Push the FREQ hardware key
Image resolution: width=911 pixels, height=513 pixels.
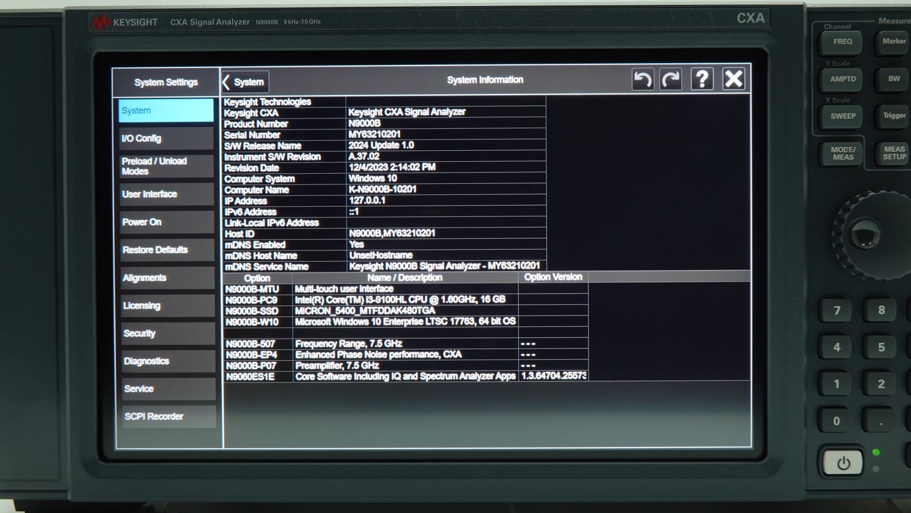pyautogui.click(x=842, y=42)
